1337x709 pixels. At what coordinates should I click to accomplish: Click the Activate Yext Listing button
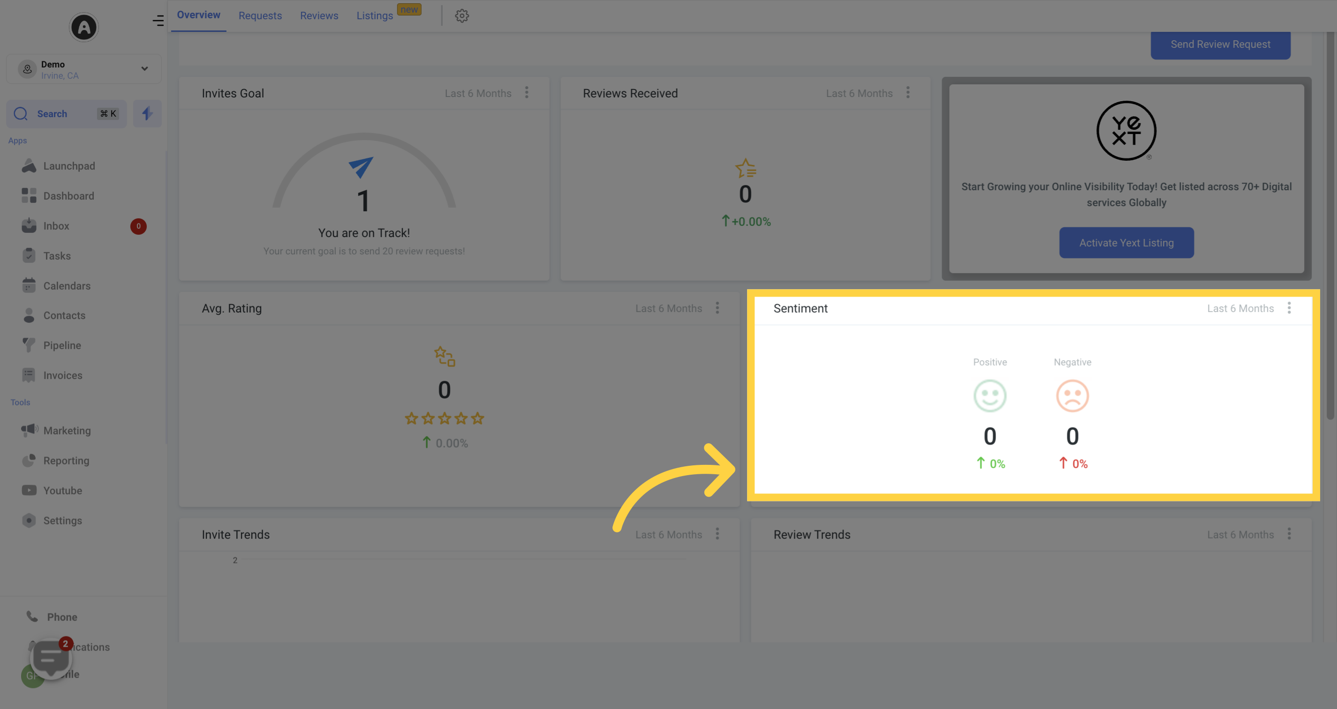[x=1126, y=242]
